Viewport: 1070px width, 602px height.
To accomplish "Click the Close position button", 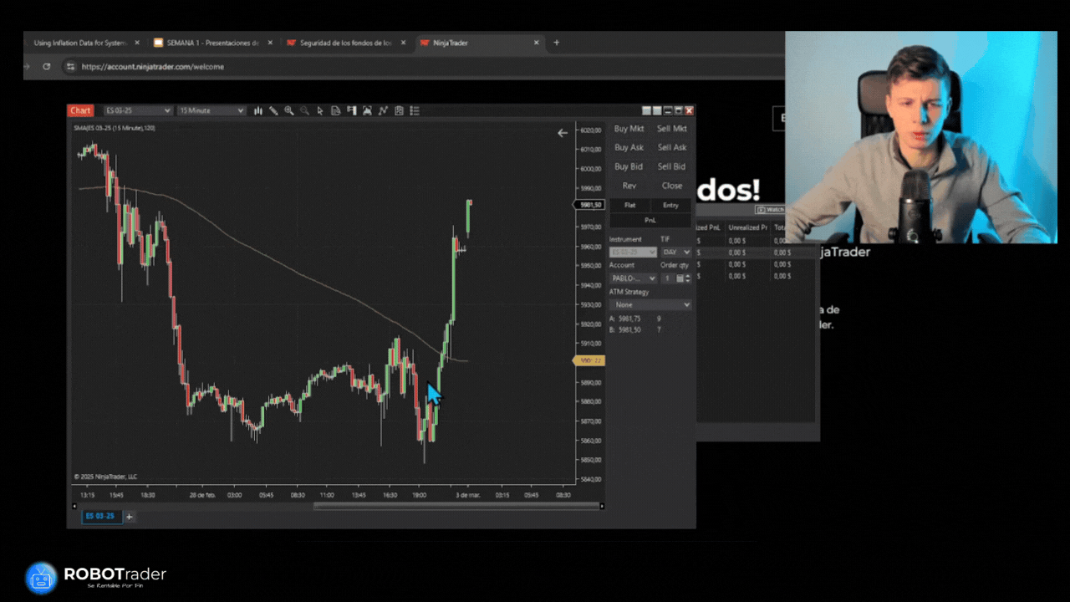I will (x=672, y=186).
